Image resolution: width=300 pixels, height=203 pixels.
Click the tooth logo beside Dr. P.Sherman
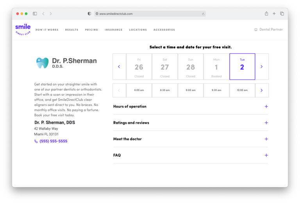click(43, 63)
